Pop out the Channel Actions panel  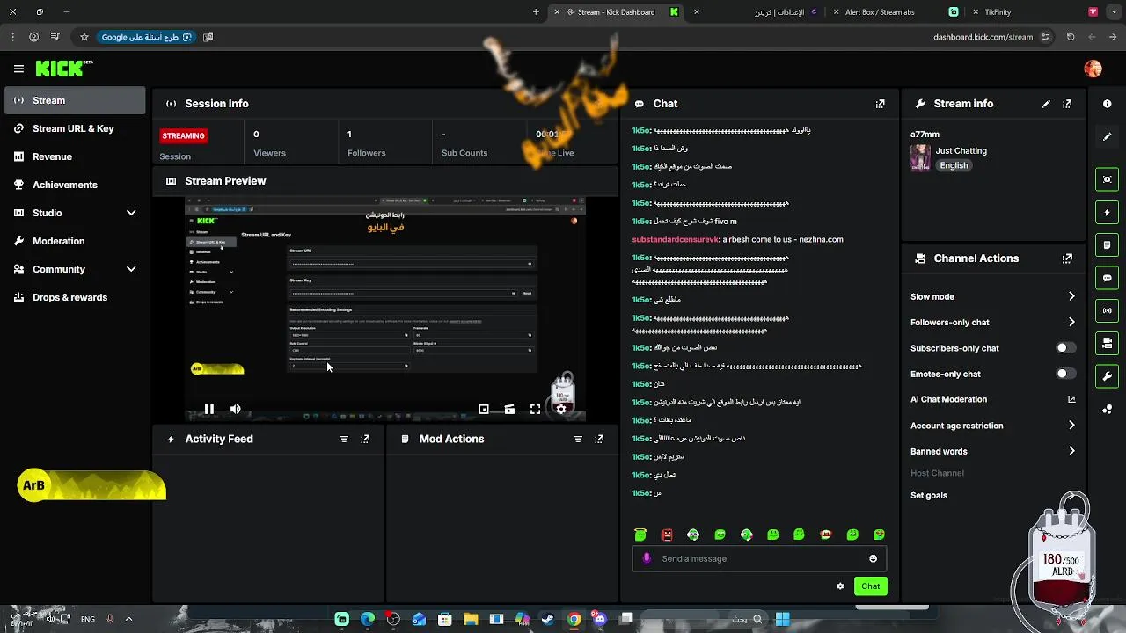(x=1067, y=258)
